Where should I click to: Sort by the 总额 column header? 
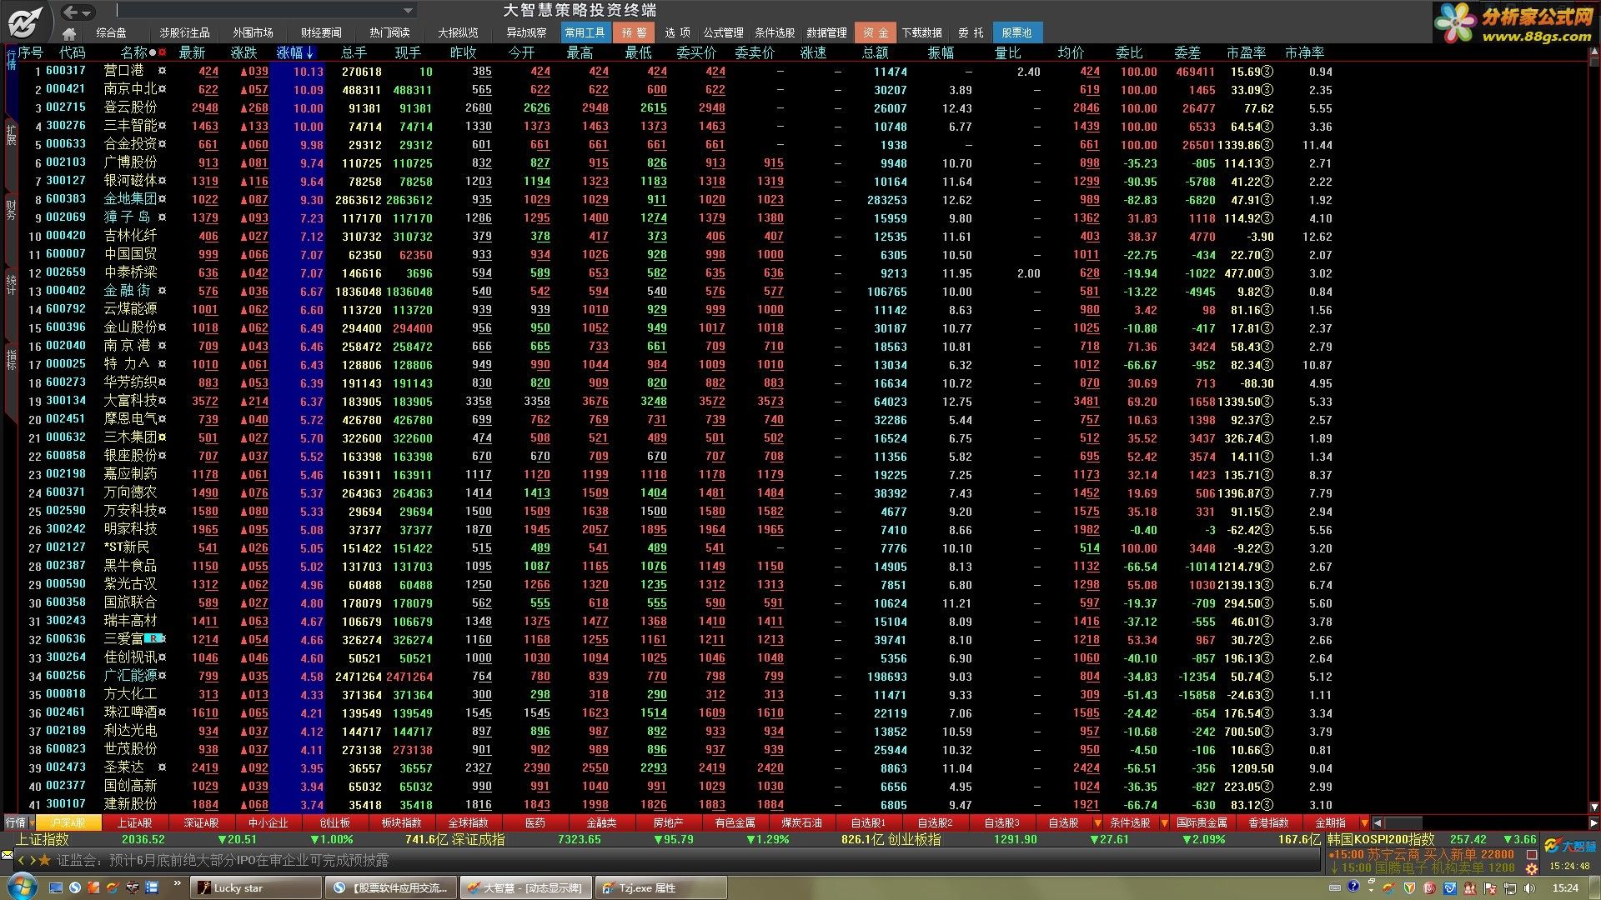pos(875,52)
